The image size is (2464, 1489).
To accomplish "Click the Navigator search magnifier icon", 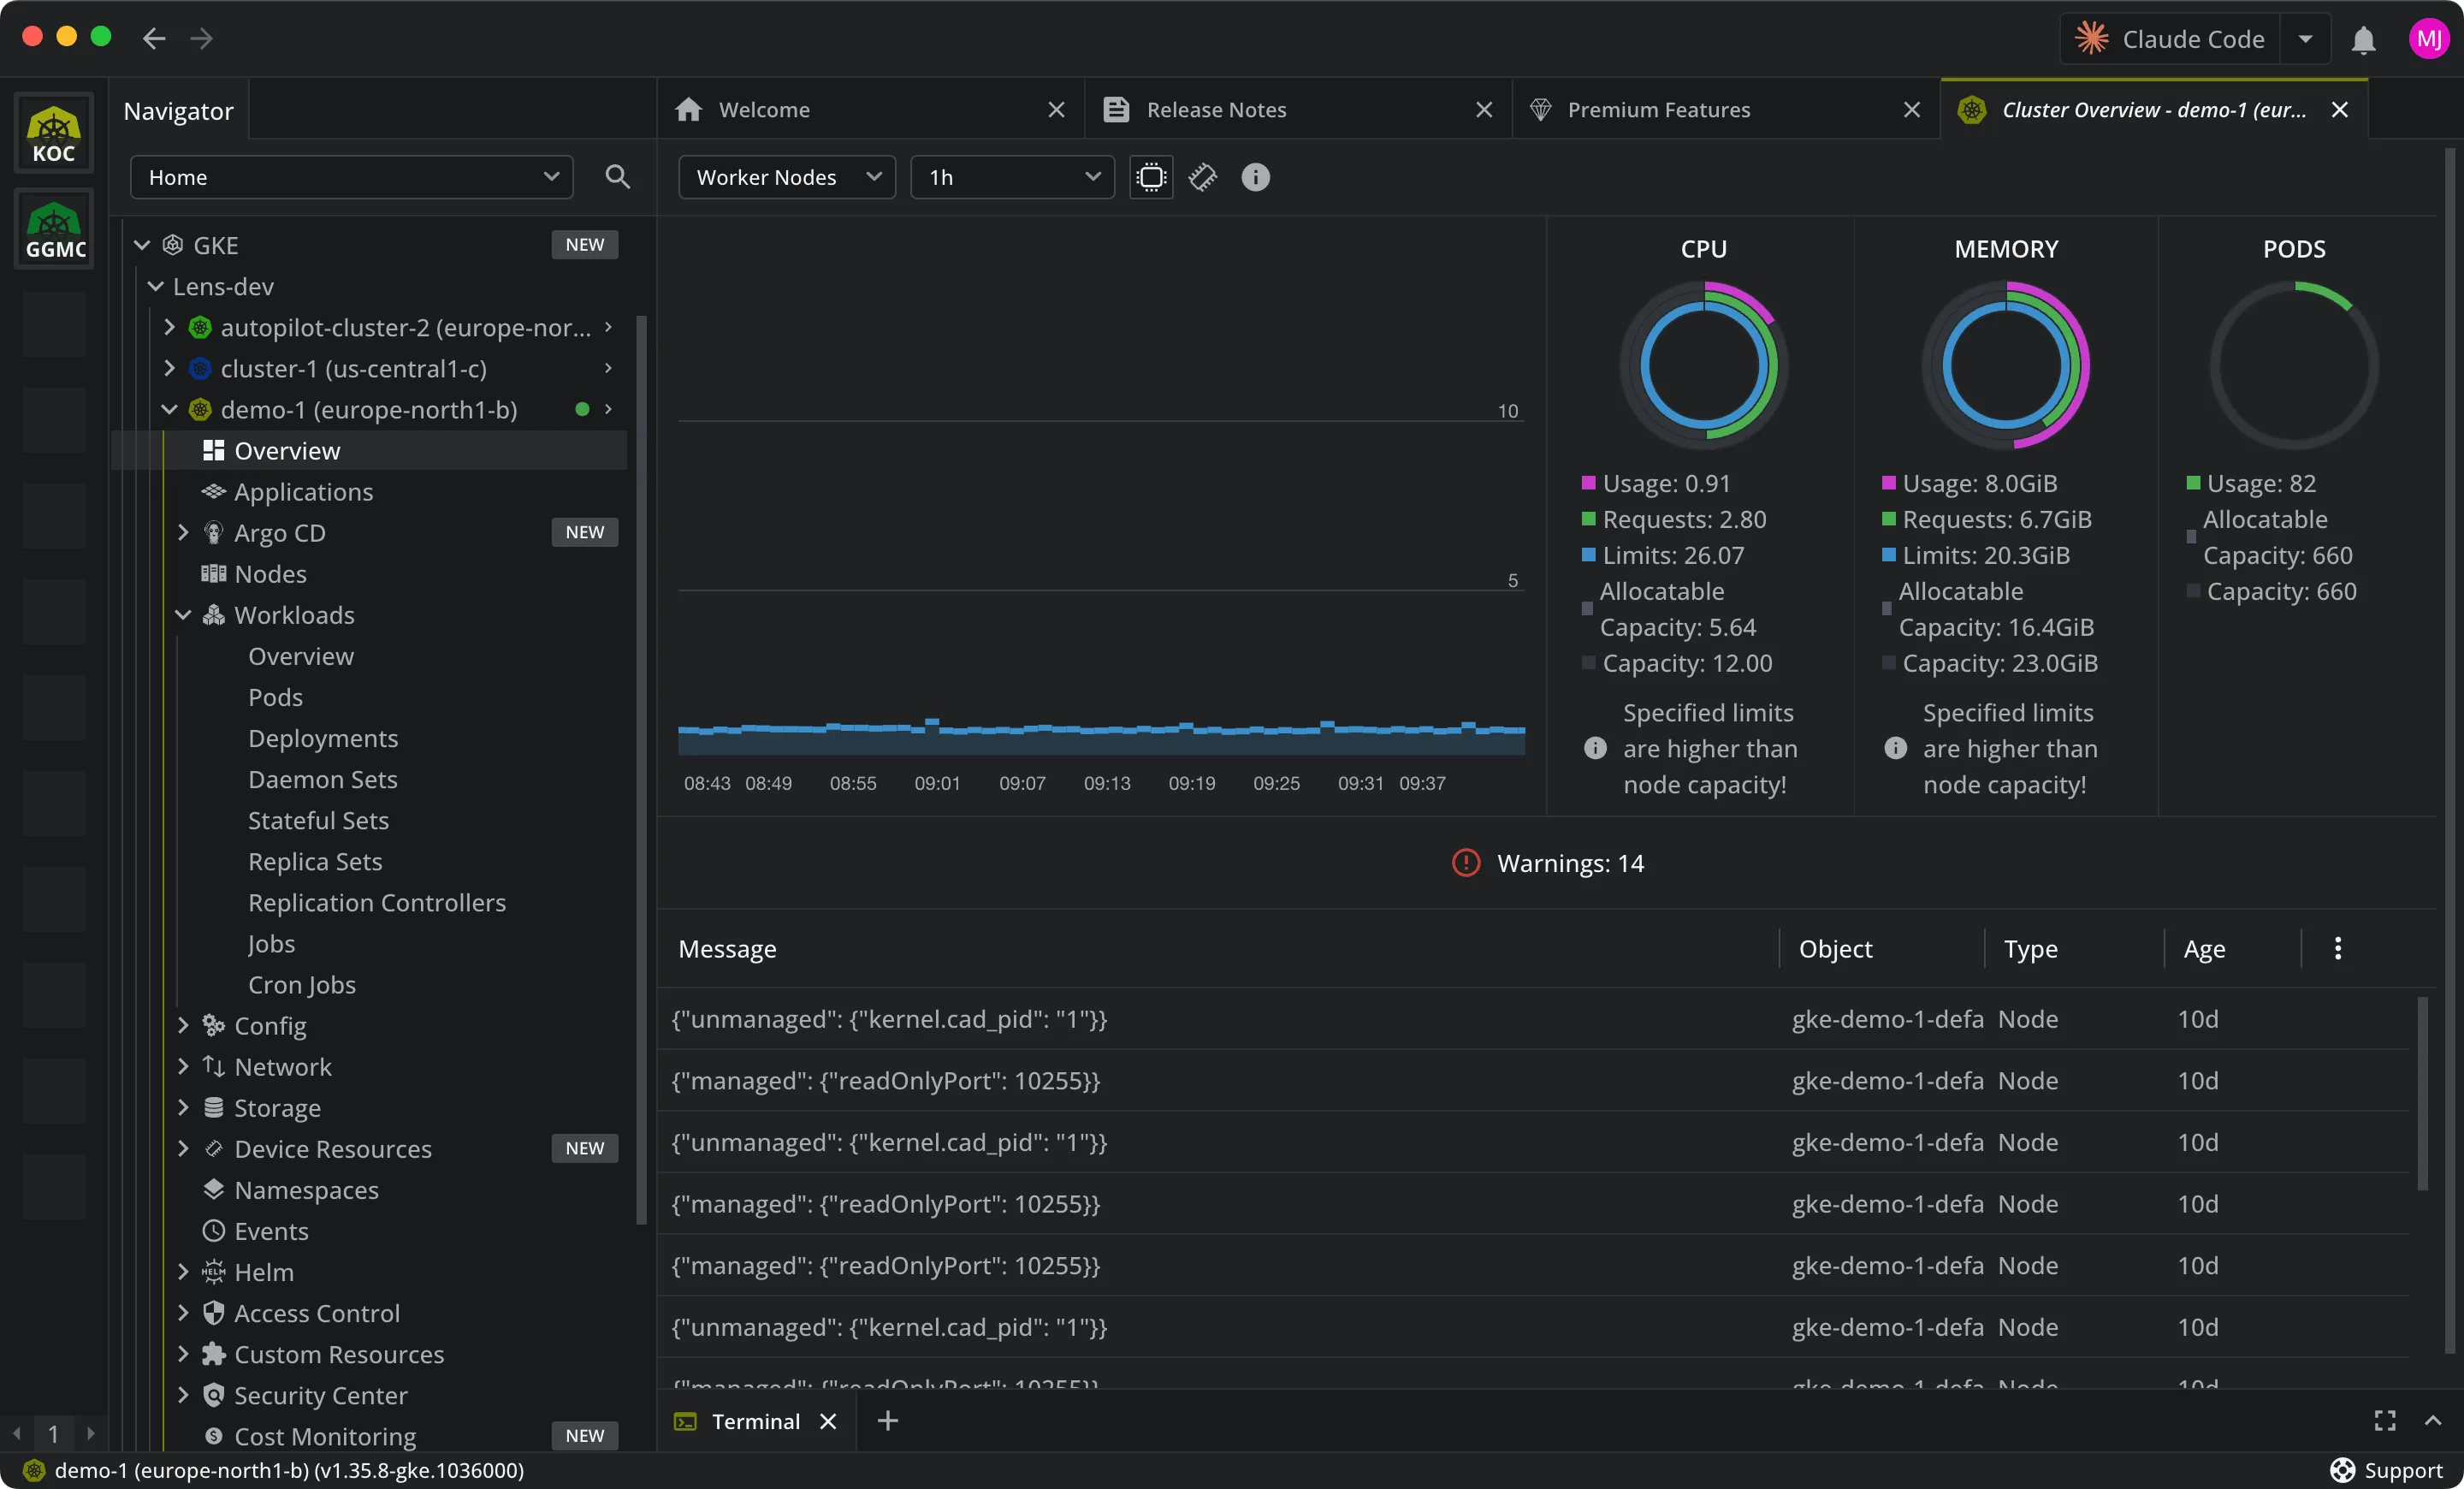I will [618, 177].
